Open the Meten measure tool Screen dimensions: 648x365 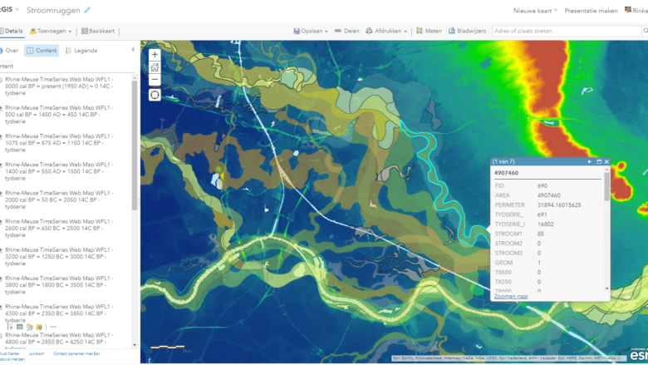(429, 31)
